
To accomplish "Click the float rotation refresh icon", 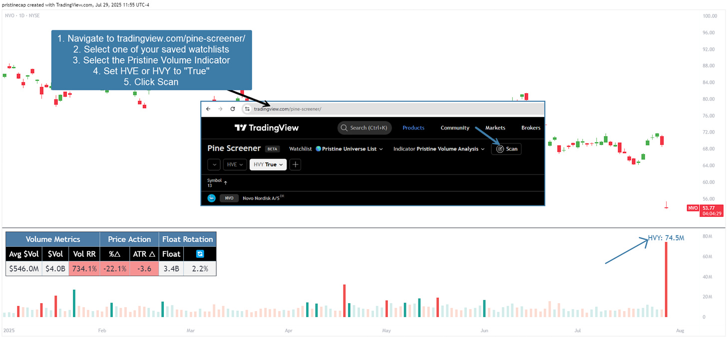I will [200, 254].
